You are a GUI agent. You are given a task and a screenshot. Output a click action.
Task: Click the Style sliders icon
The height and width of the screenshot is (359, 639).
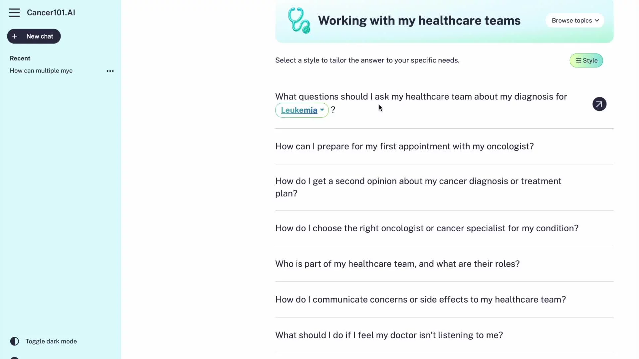[578, 60]
